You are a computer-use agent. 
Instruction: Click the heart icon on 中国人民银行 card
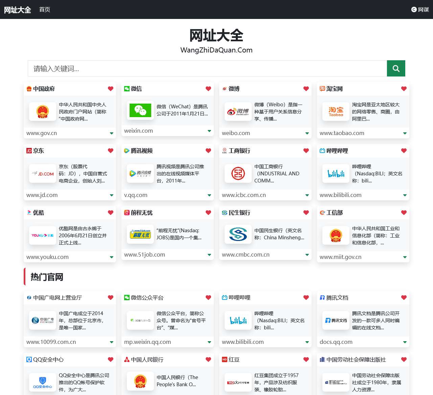coord(208,359)
